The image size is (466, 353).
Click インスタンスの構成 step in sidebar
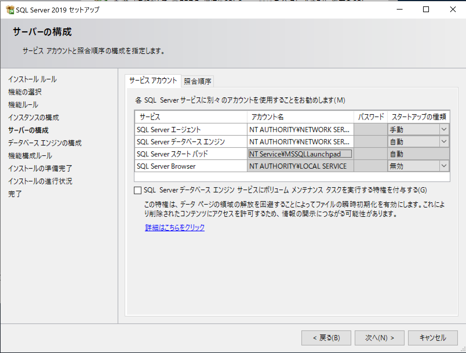pyautogui.click(x=34, y=117)
